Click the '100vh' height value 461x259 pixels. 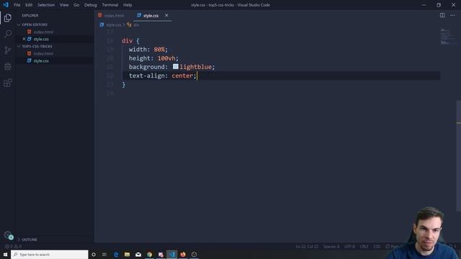pyautogui.click(x=166, y=58)
